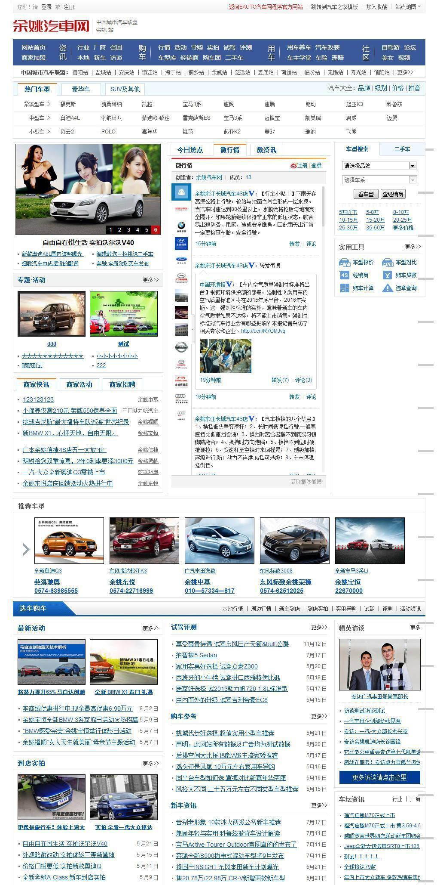The image size is (437, 885).
Task: Click 评论(3) under the 中国环境报 post
Action: (x=303, y=380)
